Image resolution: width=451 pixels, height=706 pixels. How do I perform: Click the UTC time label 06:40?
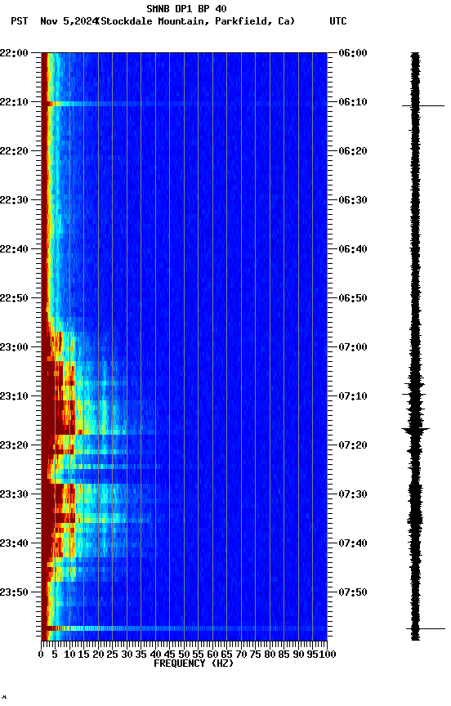(x=352, y=249)
